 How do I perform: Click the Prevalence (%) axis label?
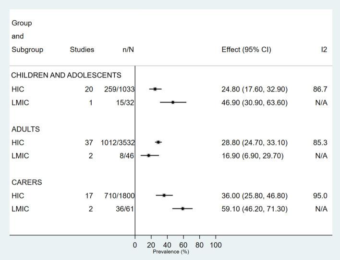(171, 252)
